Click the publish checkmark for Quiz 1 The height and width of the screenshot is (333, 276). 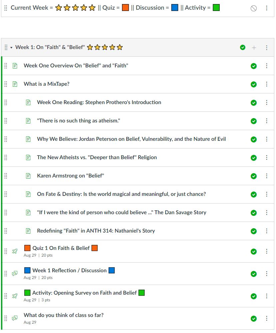[254, 252]
